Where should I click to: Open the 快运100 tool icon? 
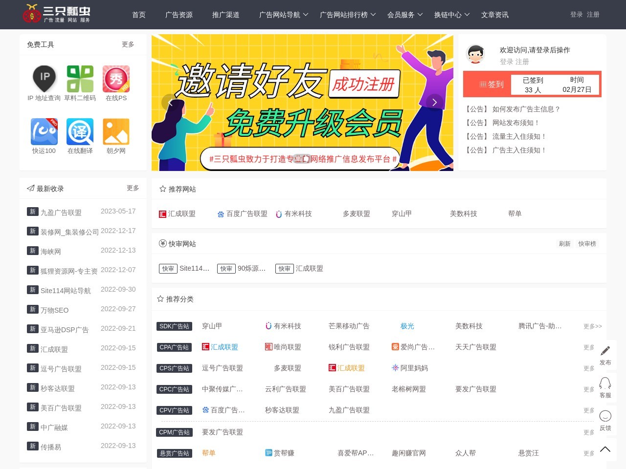coord(45,132)
